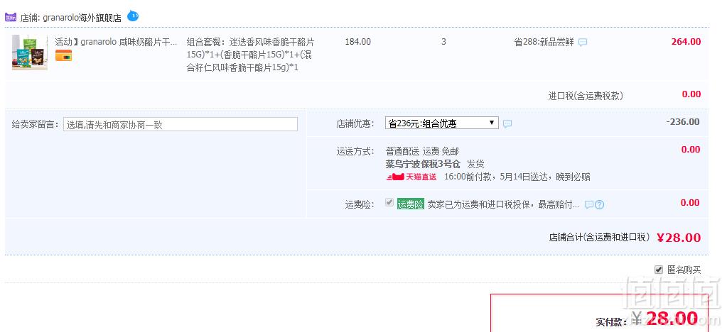
Task: Click the discount amount -236.00
Action: coord(682,122)
